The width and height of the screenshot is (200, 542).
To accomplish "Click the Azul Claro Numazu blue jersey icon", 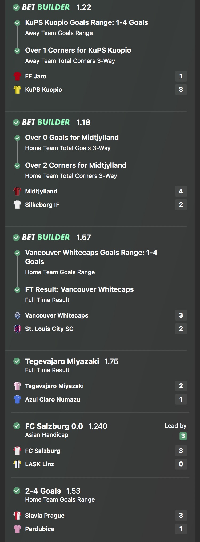I will 17,399.
